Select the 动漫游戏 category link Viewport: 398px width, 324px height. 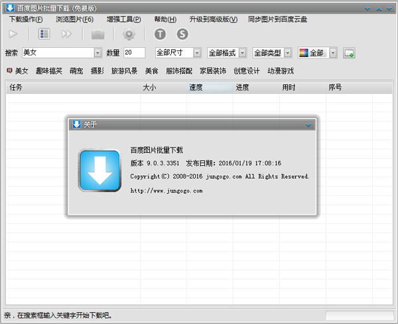click(x=281, y=71)
